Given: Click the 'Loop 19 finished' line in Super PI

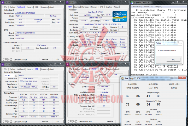Looking at the screenshot, I should tap(156, 67).
